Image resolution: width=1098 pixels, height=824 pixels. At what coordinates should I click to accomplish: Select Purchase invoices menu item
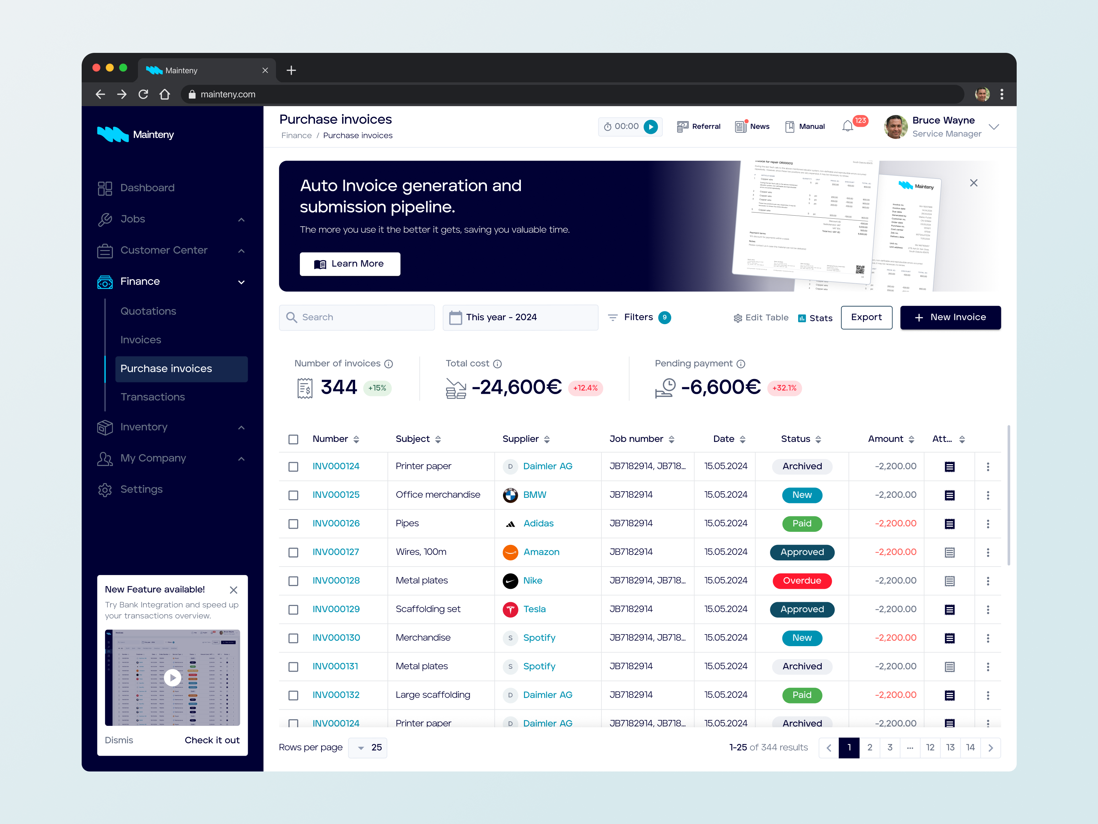click(181, 369)
